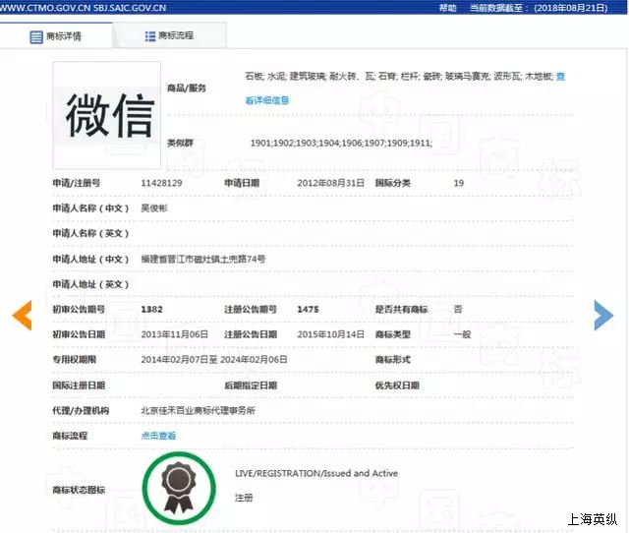Click the 商标流程 list icon
The image size is (629, 533).
click(x=150, y=36)
